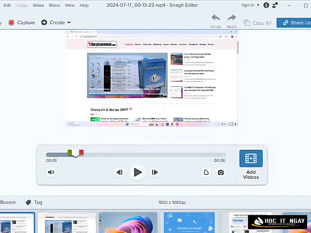Expand the Create dropdown arrow

point(69,23)
